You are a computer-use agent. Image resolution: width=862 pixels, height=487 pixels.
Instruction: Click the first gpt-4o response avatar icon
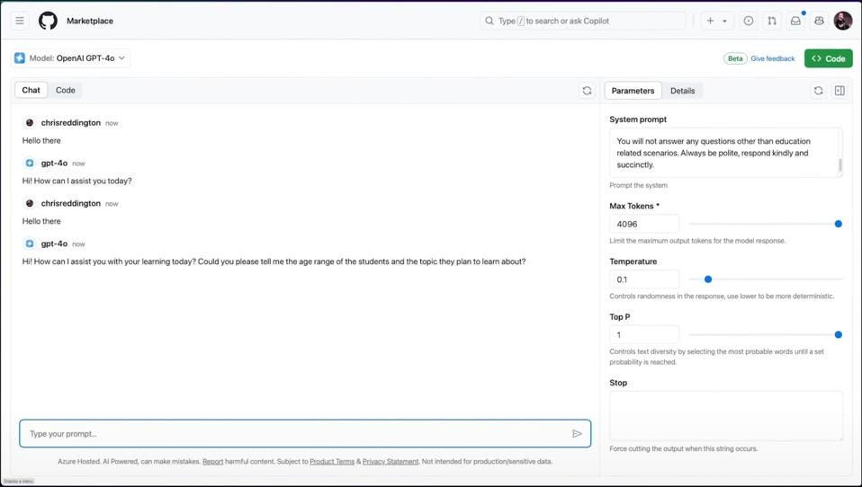pyautogui.click(x=30, y=163)
